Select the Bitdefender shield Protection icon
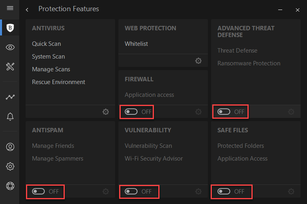Screen dimensions: 307x204 tap(10, 28)
